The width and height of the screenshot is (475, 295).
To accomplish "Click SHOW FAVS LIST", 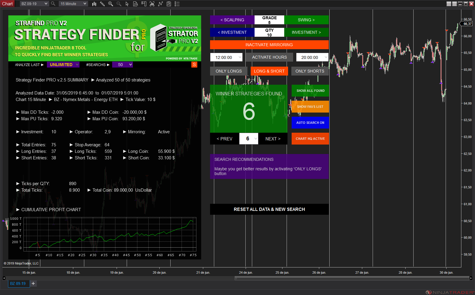I will tap(310, 107).
